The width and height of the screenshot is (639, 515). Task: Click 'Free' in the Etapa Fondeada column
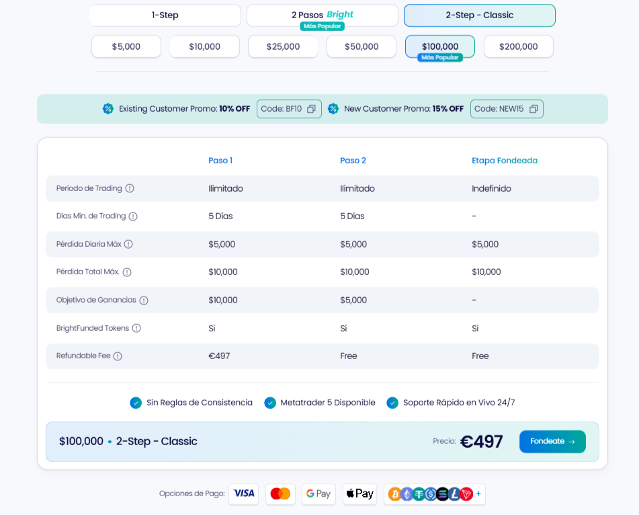point(480,356)
